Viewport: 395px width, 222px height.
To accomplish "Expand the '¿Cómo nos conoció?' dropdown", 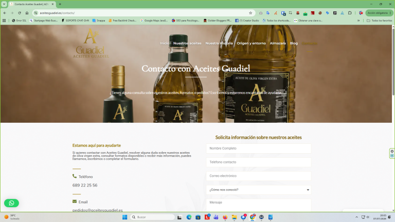I will [x=259, y=190].
